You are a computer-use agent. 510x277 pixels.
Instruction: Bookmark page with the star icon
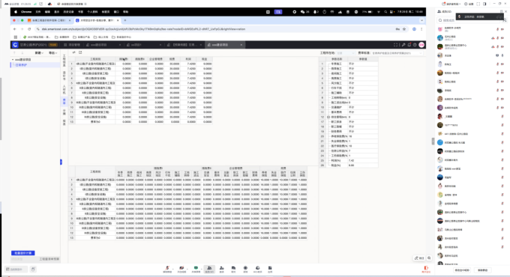[404, 29]
